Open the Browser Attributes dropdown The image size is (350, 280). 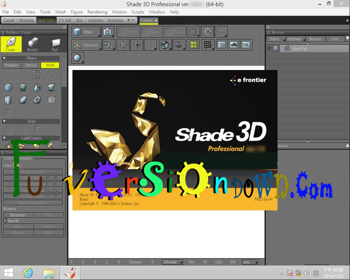tap(296, 39)
